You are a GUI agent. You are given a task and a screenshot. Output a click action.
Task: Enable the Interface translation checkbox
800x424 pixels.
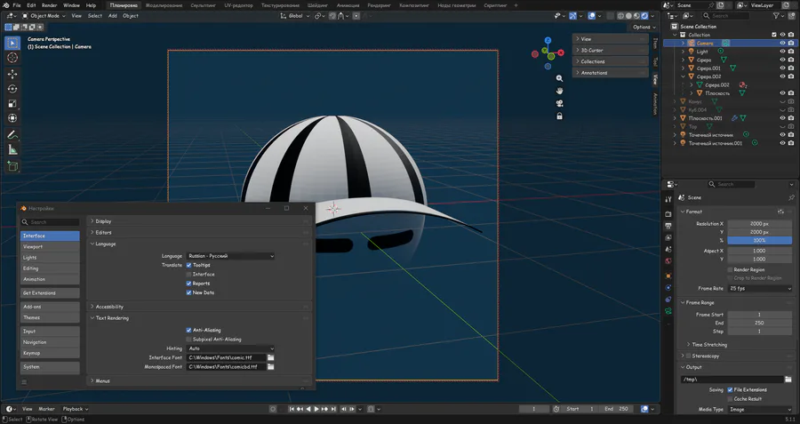(189, 275)
